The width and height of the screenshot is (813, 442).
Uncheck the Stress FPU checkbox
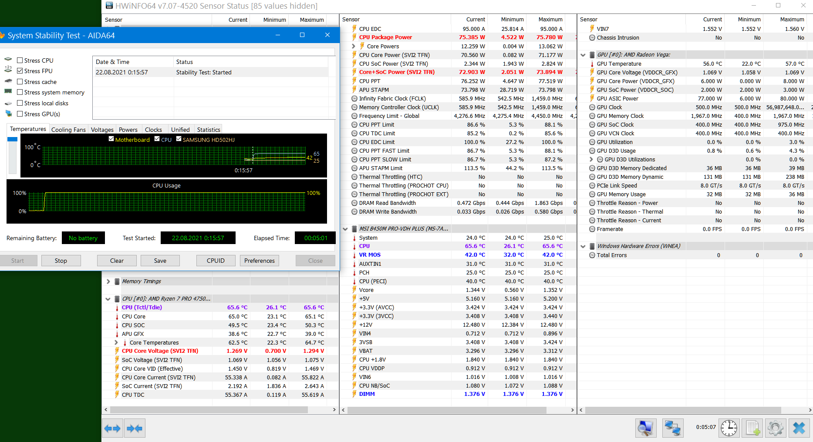coord(20,71)
